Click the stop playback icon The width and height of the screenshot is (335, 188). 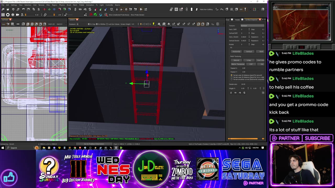coord(8,15)
